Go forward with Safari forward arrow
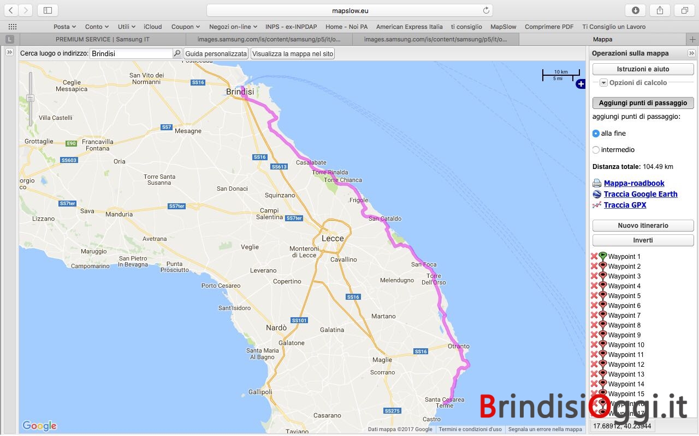Viewport: 699px width, 436px height. click(x=26, y=10)
